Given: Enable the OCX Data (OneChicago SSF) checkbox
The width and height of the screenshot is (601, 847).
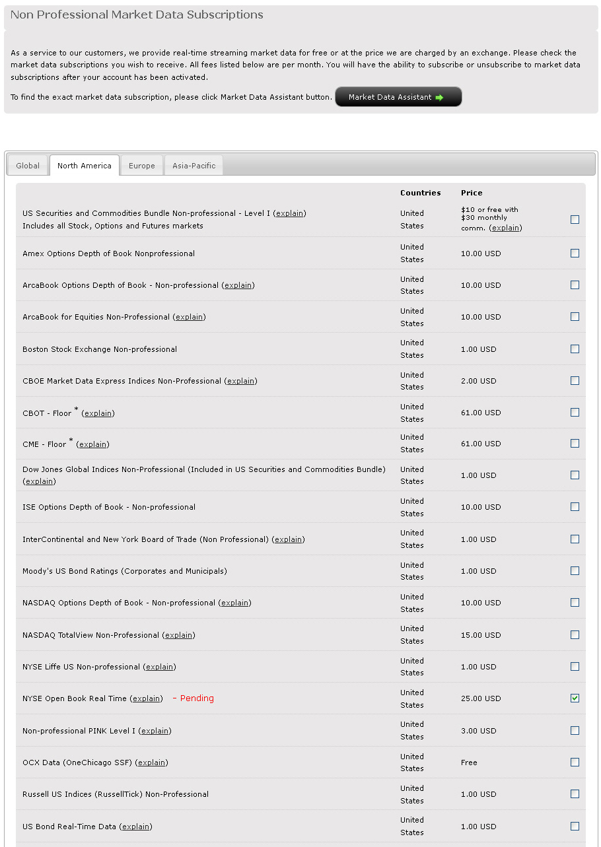Looking at the screenshot, I should tap(575, 762).
